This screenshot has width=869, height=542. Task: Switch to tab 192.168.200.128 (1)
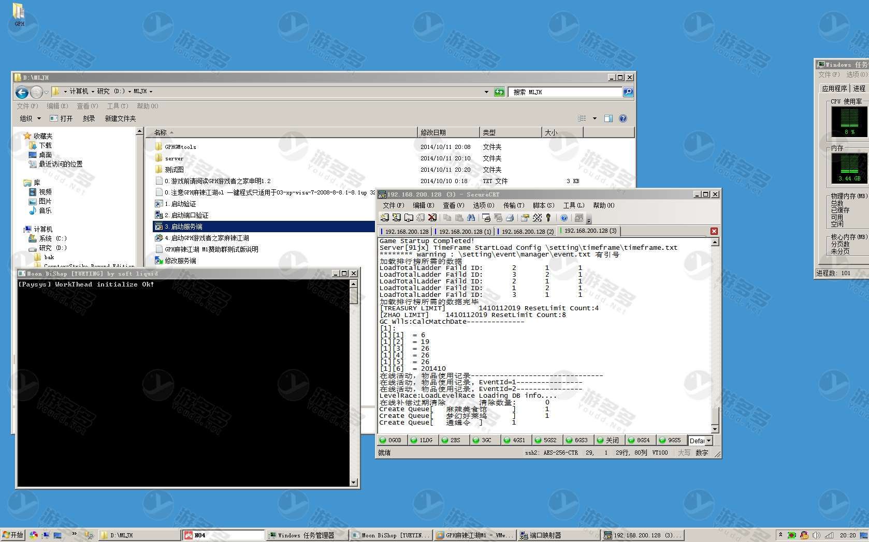464,231
